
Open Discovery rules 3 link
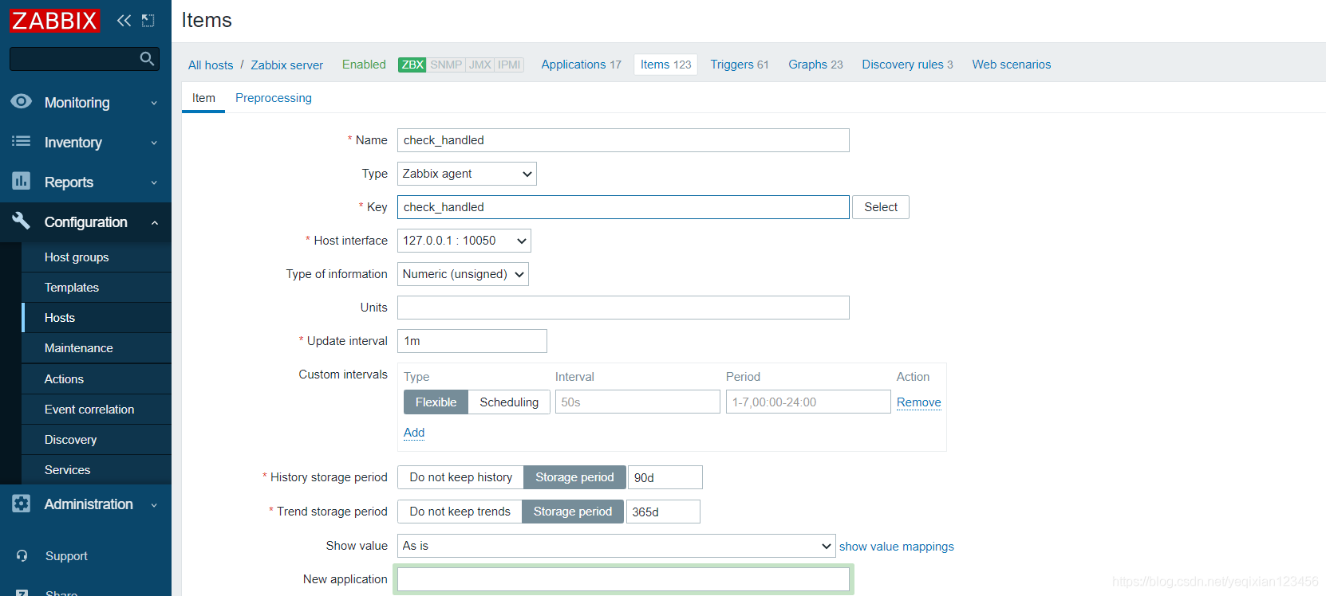[907, 65]
